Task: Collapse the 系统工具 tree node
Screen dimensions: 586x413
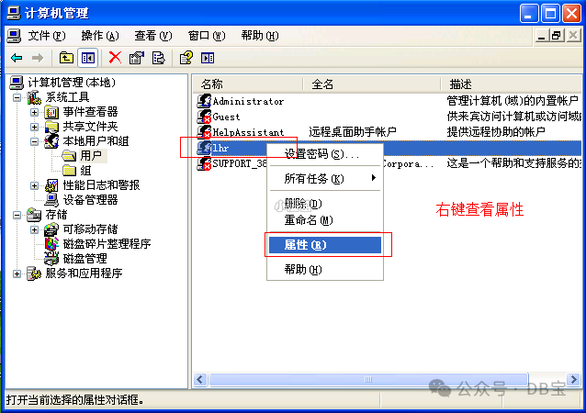Action: tap(17, 98)
